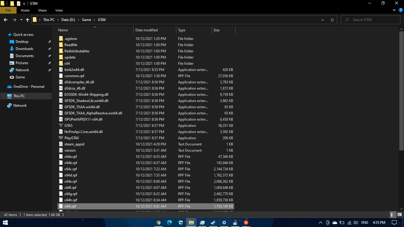Select the GTA5 application icon
The width and height of the screenshot is (404, 227).
(61, 126)
